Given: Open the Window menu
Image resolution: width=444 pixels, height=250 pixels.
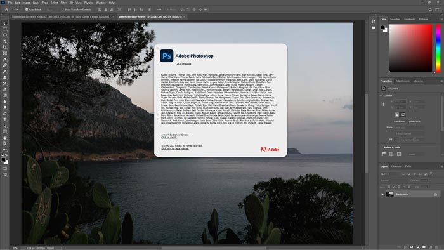Looking at the screenshot, I should click(101, 3).
